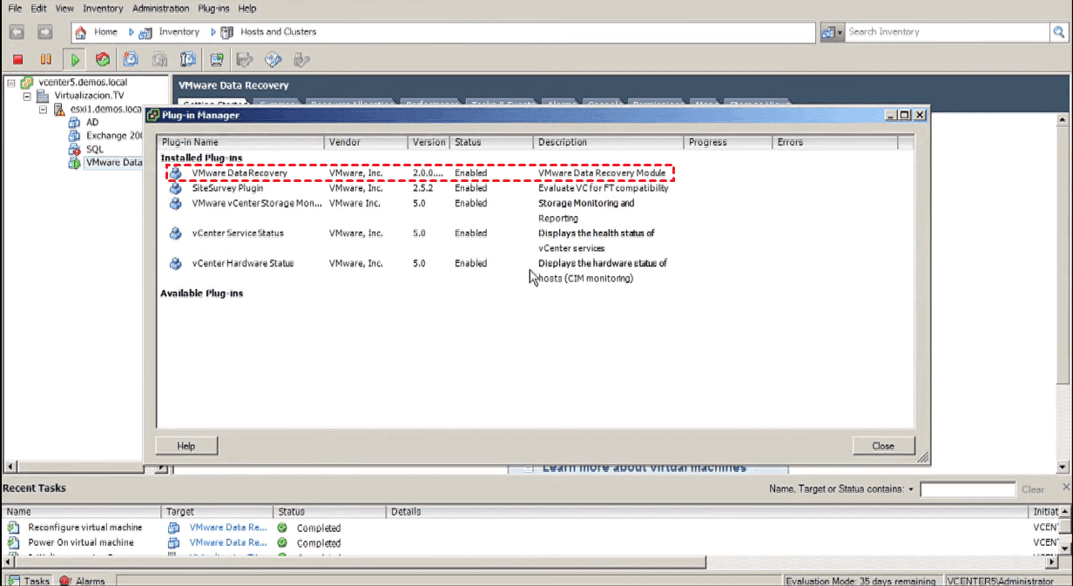
Task: Click the vCenter Hardware Status plug-in icon
Action: pyautogui.click(x=176, y=263)
